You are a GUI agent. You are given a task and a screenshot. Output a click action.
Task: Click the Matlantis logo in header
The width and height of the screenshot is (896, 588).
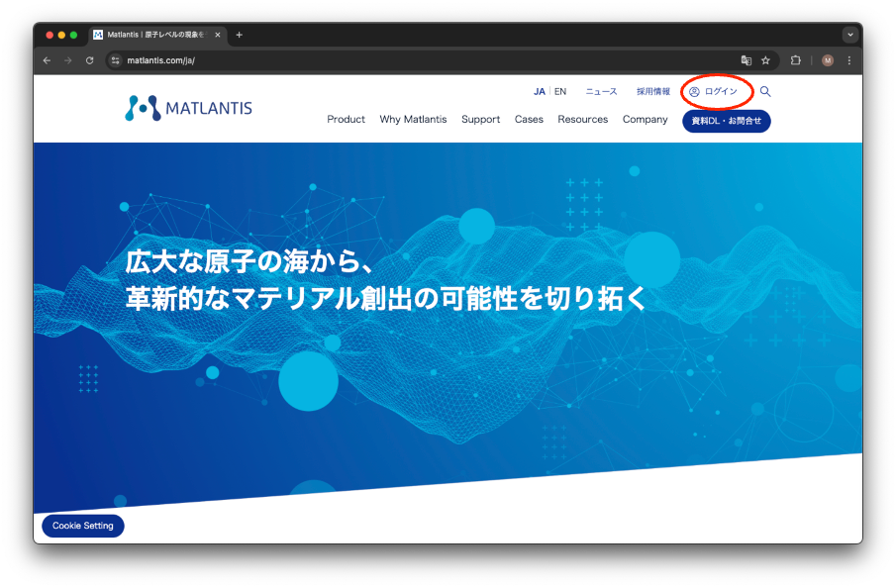click(188, 108)
